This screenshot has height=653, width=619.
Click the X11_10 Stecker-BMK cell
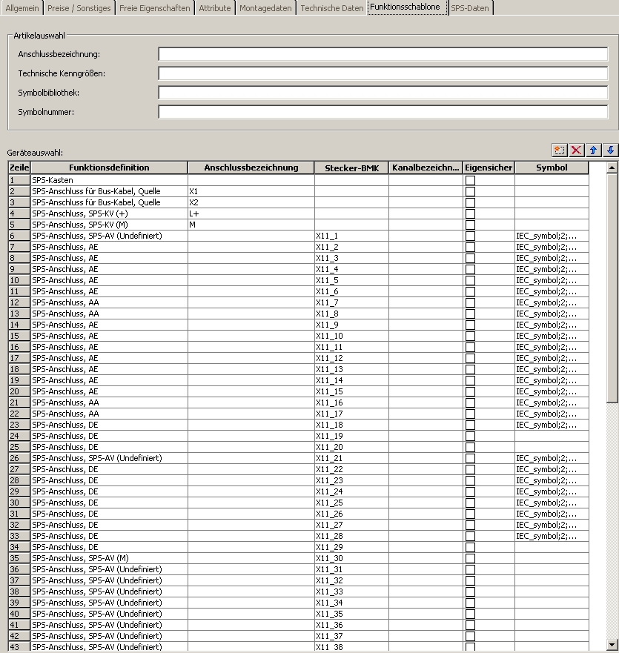click(x=351, y=336)
